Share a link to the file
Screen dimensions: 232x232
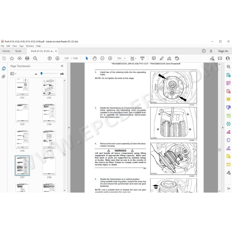[212, 58]
